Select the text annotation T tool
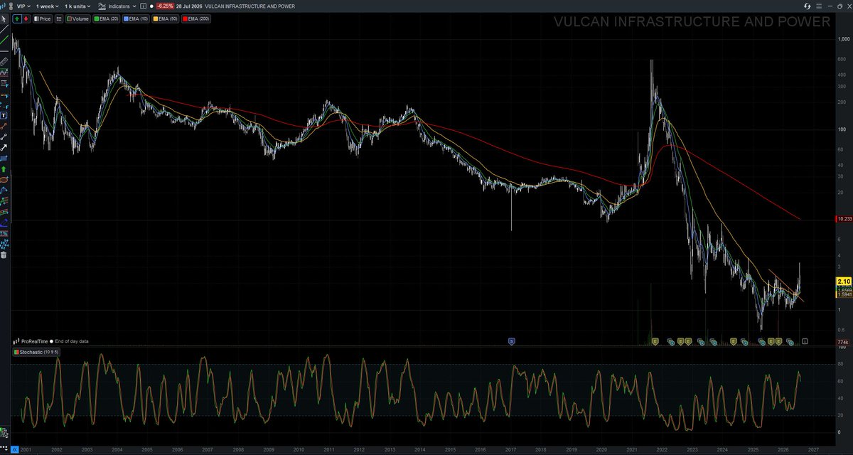Image resolution: width=853 pixels, height=455 pixels. (4, 114)
